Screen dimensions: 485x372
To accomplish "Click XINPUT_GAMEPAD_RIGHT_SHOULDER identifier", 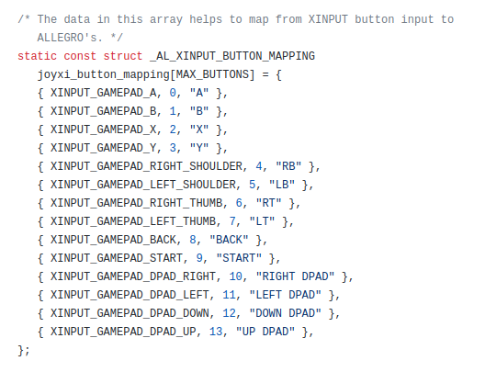I will [x=147, y=166].
